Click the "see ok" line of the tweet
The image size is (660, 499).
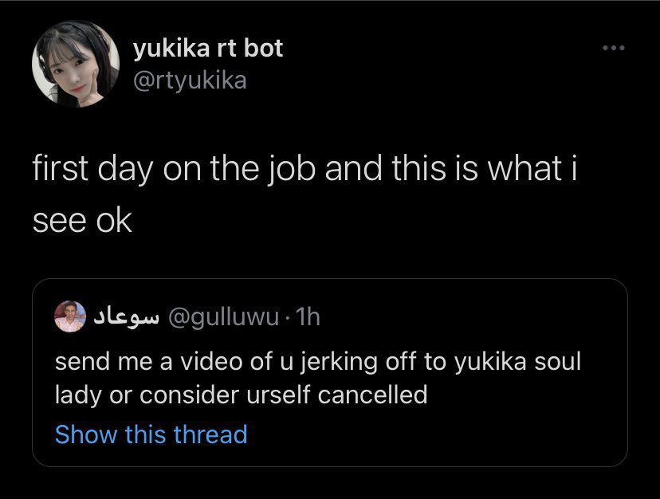(x=82, y=220)
